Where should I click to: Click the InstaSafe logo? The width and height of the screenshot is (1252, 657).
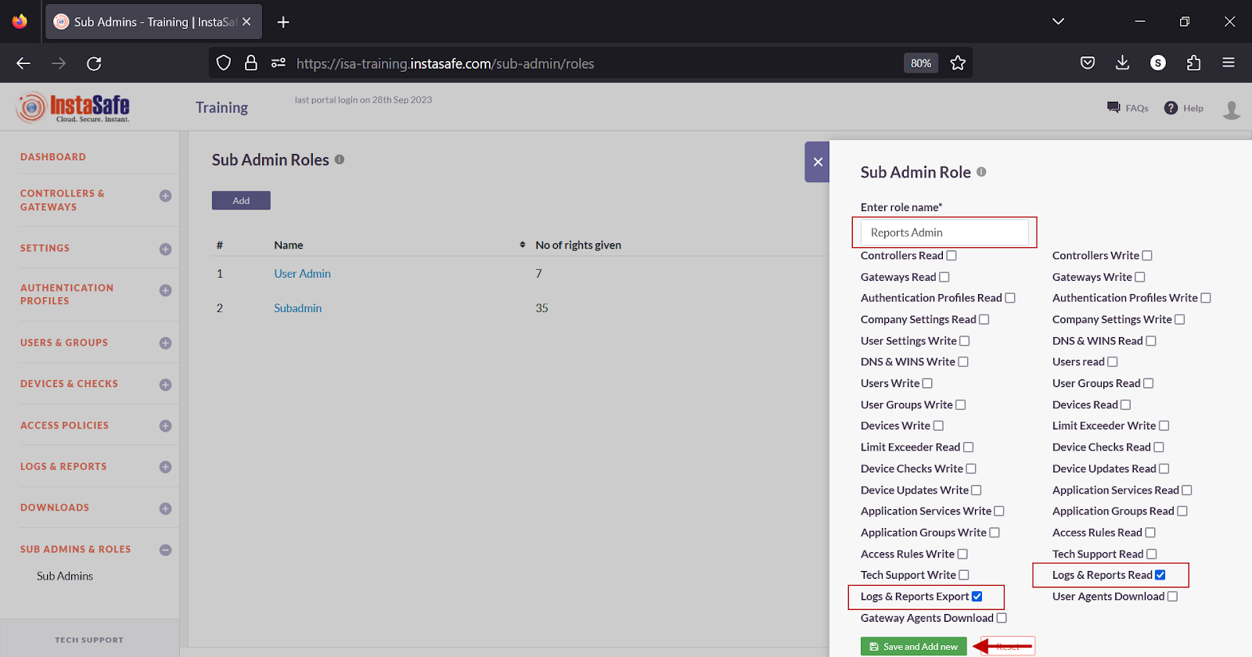click(73, 108)
